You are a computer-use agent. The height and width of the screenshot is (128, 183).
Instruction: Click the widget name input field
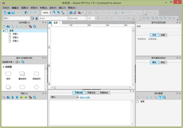click(159, 30)
